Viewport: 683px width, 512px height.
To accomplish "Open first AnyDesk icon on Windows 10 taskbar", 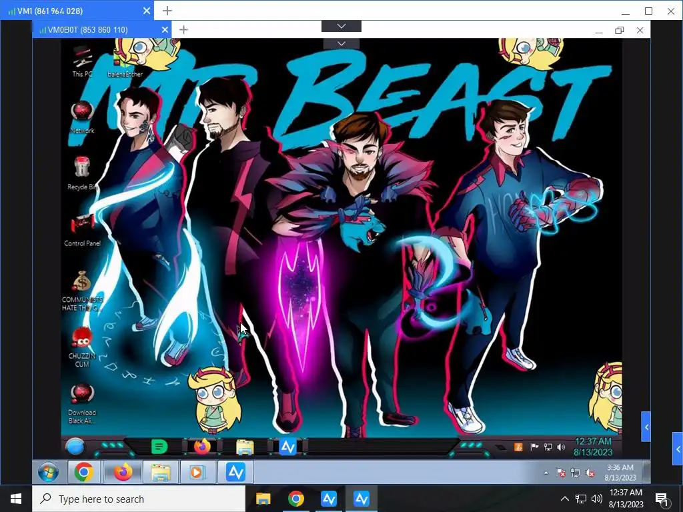I will (x=329, y=499).
